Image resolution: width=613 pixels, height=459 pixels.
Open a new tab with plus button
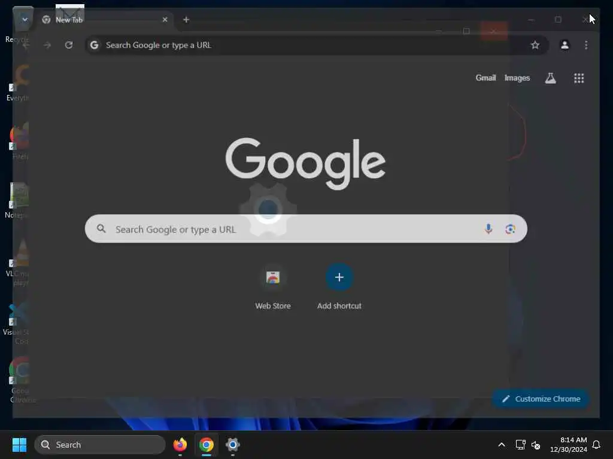[186, 20]
